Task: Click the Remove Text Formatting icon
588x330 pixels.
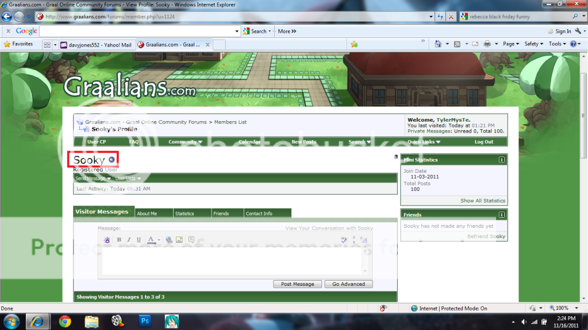Action: point(107,240)
